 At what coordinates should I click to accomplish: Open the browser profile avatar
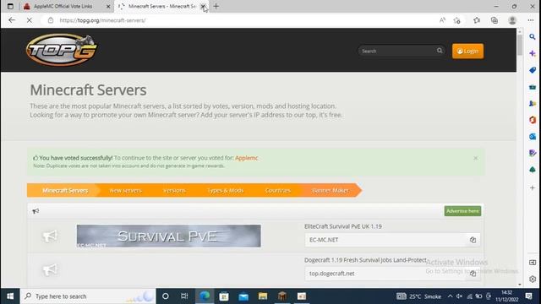pos(512,20)
